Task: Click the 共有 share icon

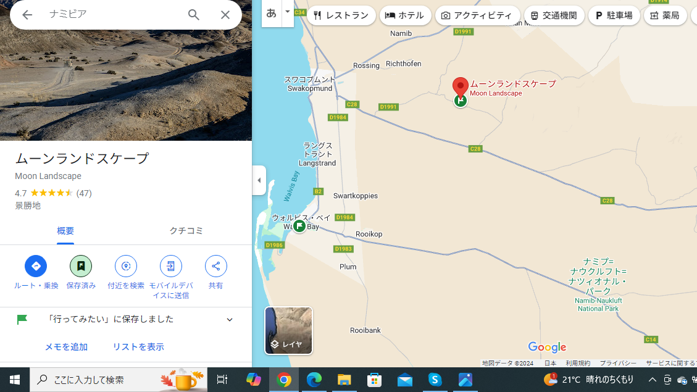Action: coord(215,266)
